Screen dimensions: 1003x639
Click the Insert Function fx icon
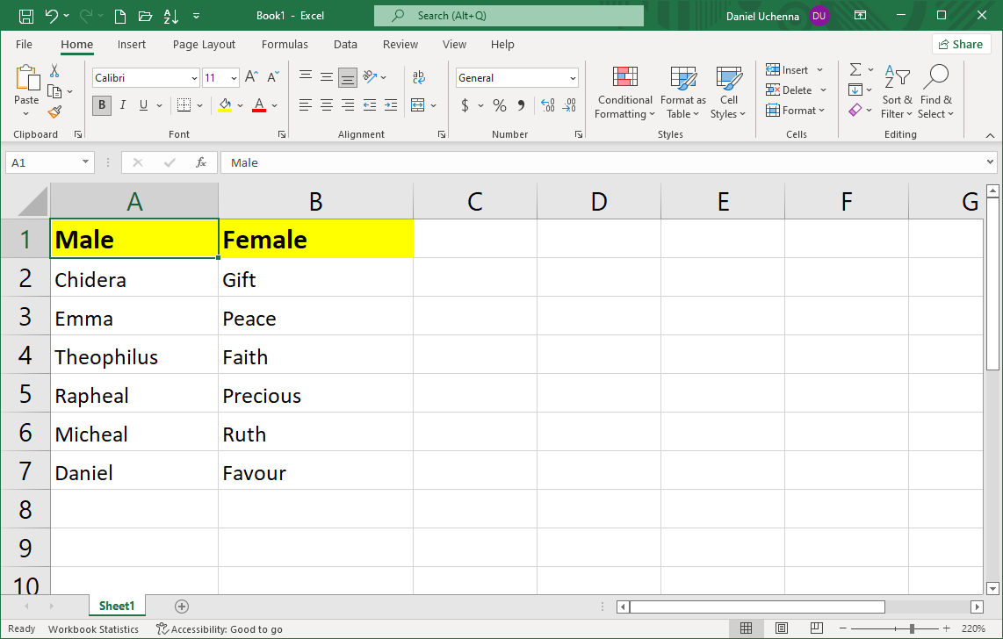click(x=201, y=162)
